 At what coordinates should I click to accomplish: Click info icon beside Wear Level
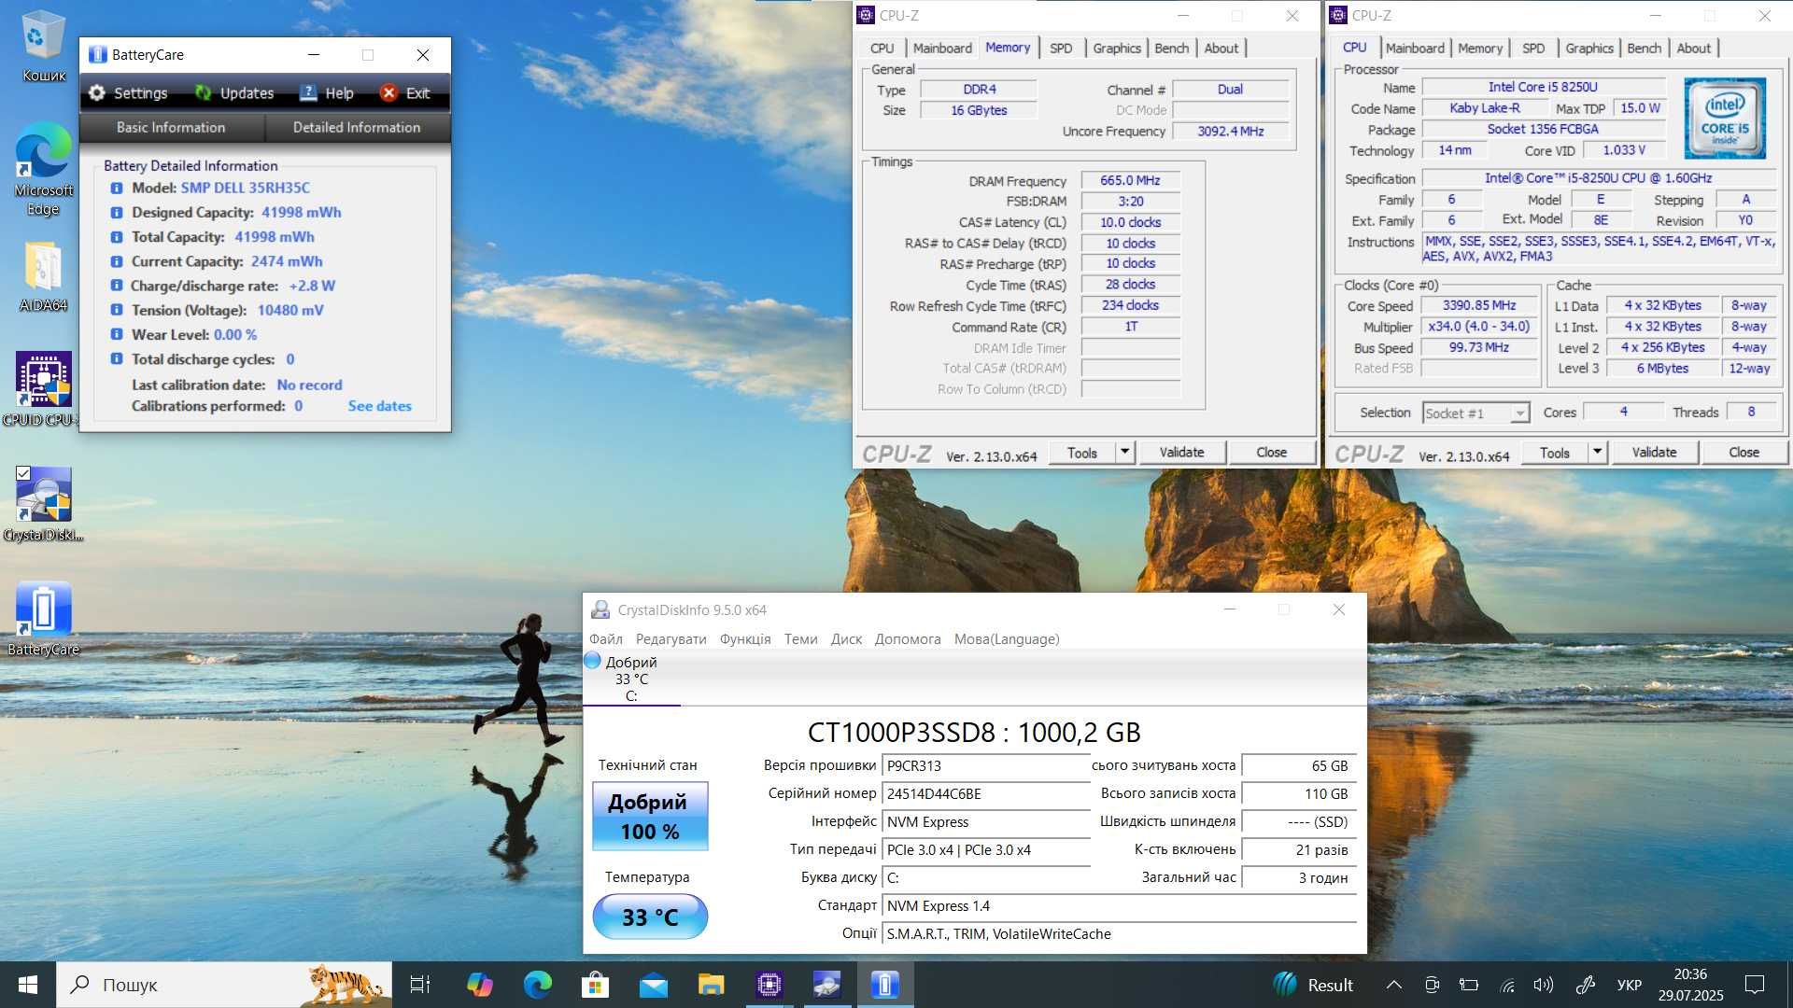pyautogui.click(x=117, y=334)
